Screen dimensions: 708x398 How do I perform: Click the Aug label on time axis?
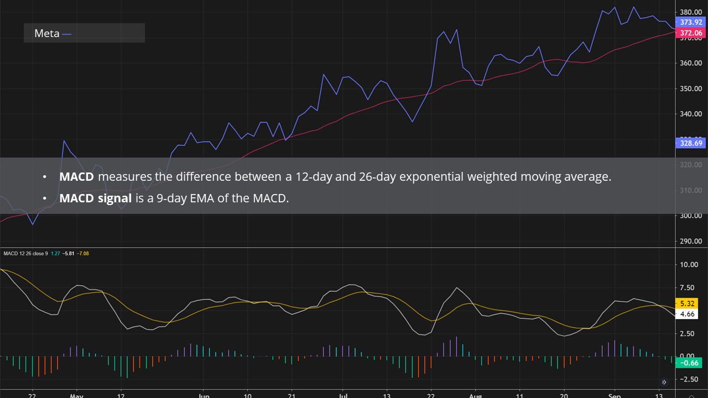(475, 396)
